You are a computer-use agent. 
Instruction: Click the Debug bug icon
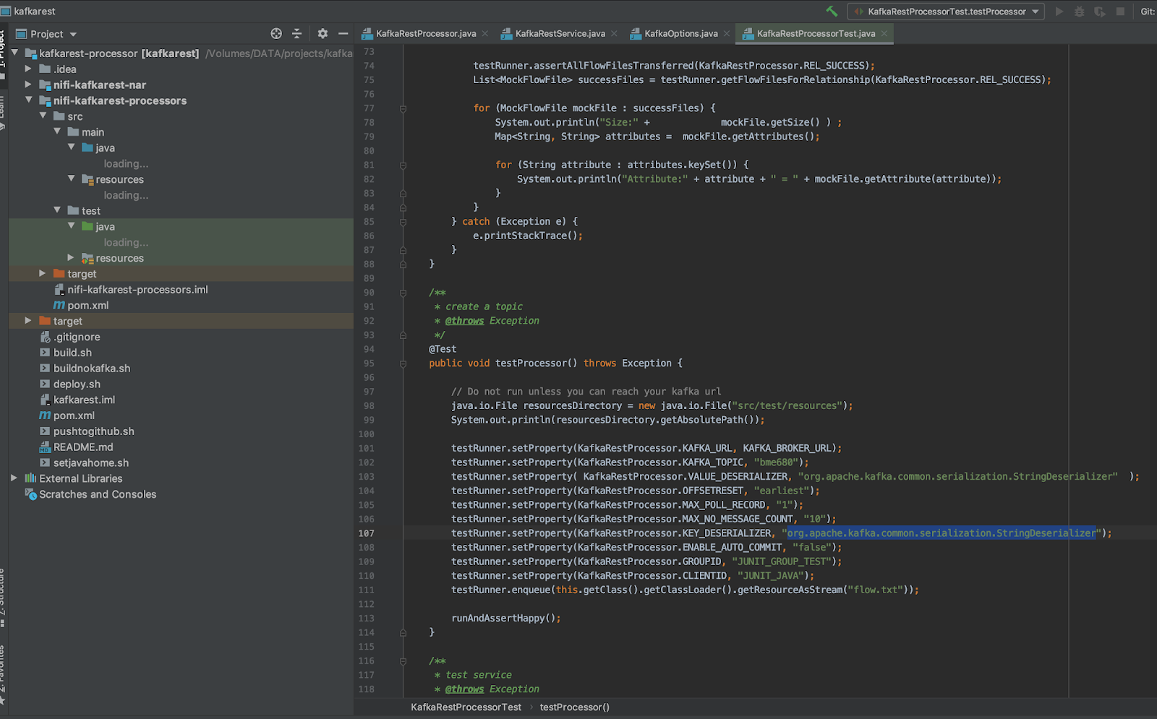click(x=1080, y=12)
